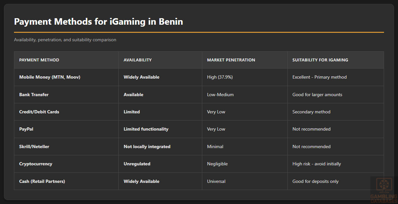Select the Cash (Retail Partners) row label
Image resolution: width=398 pixels, height=204 pixels.
42,182
